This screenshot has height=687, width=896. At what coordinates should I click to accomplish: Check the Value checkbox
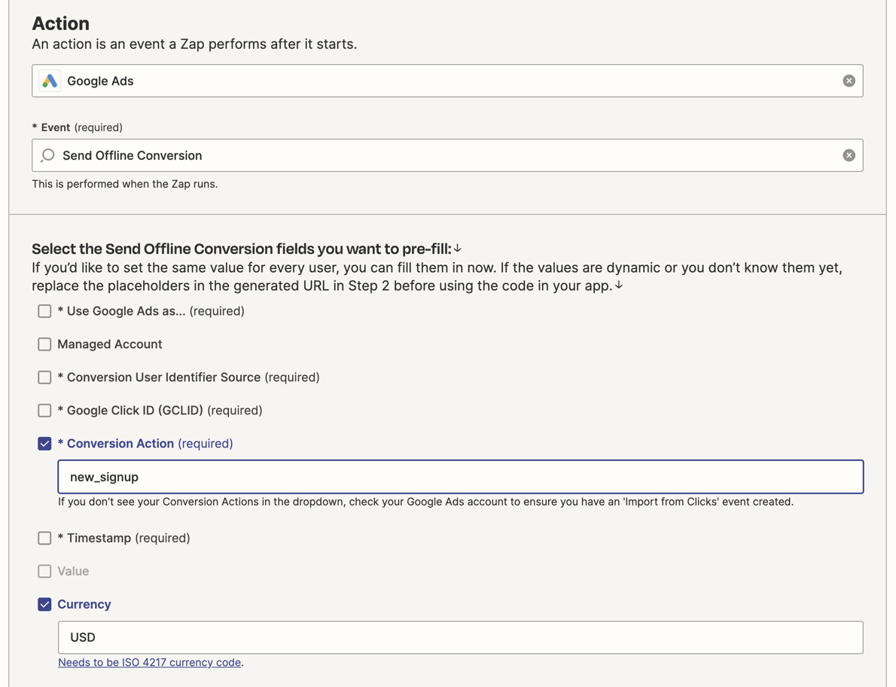click(x=44, y=571)
